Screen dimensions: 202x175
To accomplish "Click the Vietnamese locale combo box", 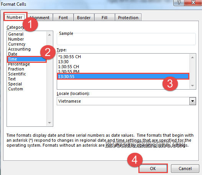I will pos(126,101).
